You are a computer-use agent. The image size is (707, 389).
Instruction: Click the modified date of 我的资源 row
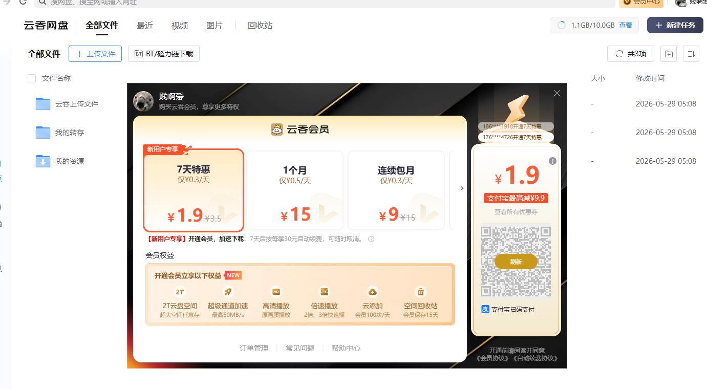[x=666, y=161]
